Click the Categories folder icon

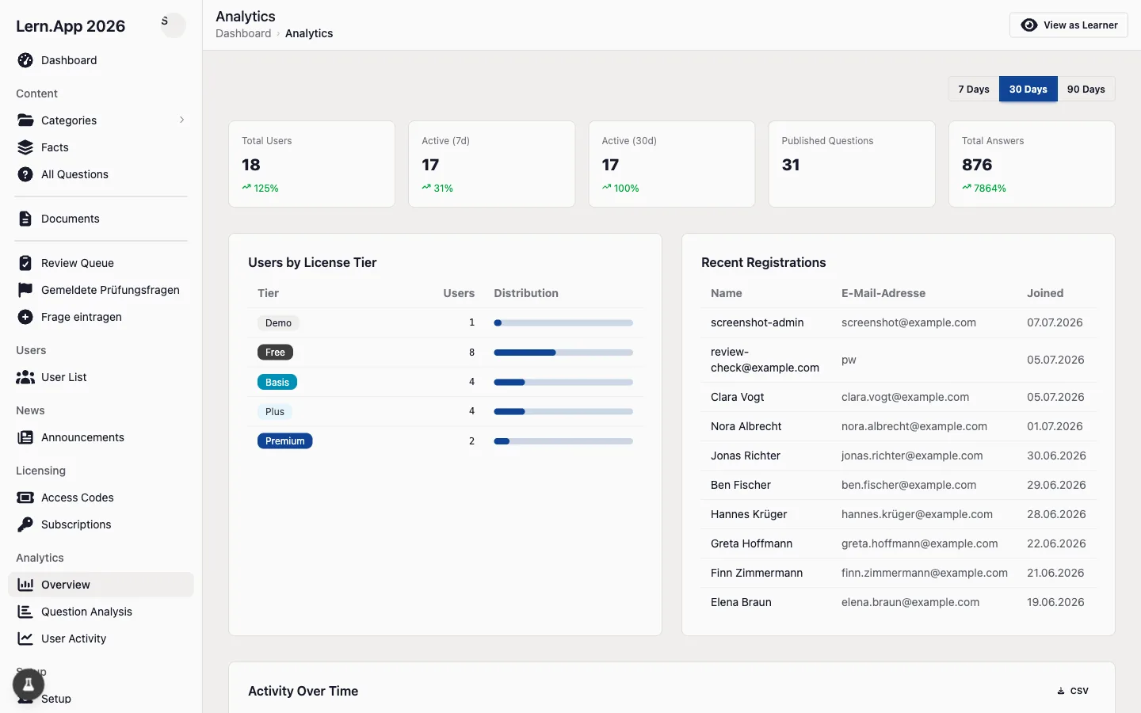25,120
